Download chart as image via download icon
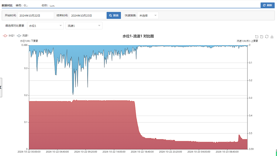Image resolution: width=277 pixels, height=156 pixels. [272, 36]
